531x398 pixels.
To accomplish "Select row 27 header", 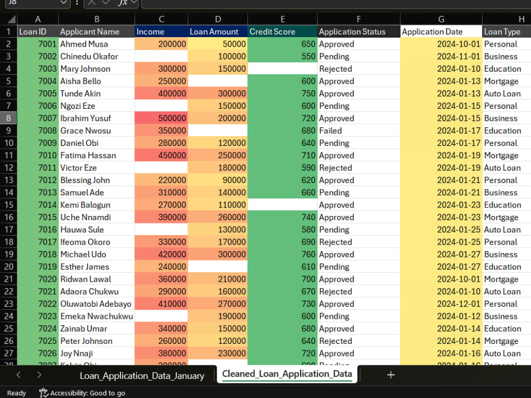I will pos(8,353).
